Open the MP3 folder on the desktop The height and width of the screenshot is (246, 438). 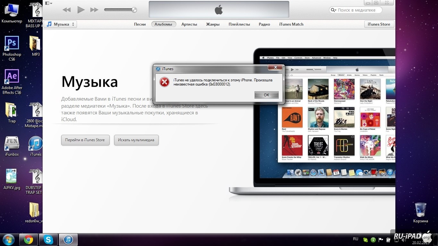click(35, 46)
